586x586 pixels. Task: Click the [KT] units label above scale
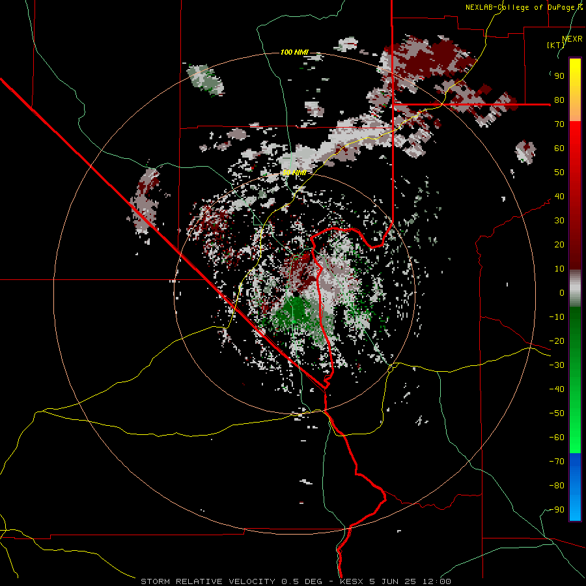coord(556,45)
